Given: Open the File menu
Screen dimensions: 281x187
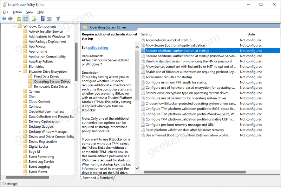Looking at the screenshot, I should click(x=6, y=12).
